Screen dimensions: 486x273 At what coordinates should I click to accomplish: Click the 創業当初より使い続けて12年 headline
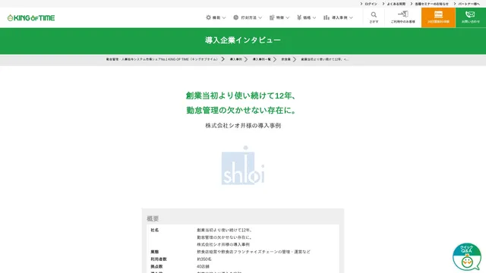coord(241,96)
